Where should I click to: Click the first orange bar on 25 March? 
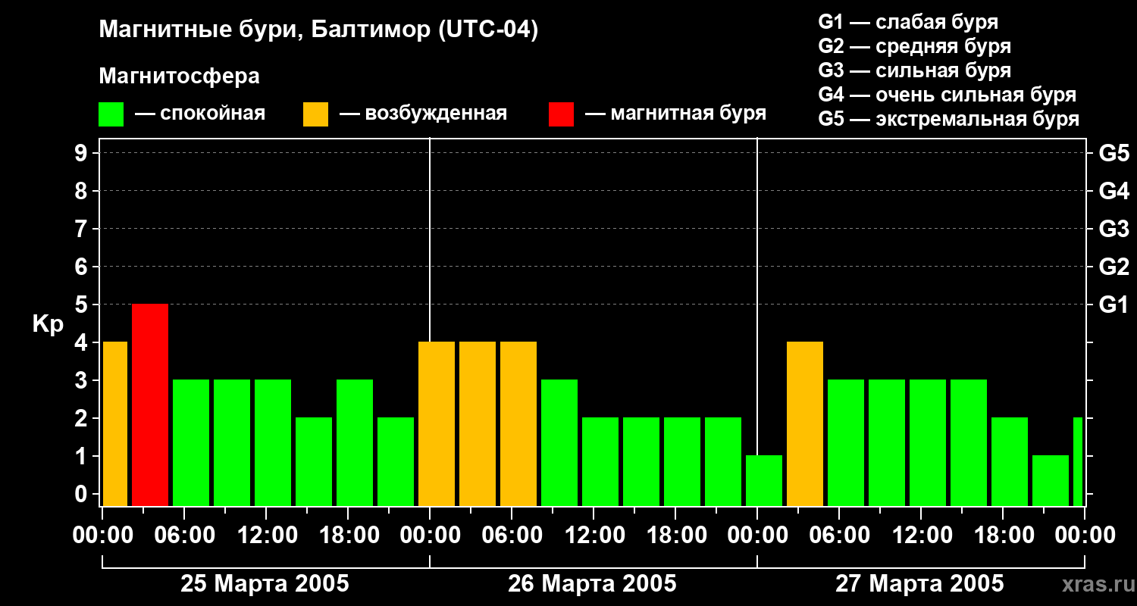pyautogui.click(x=114, y=423)
